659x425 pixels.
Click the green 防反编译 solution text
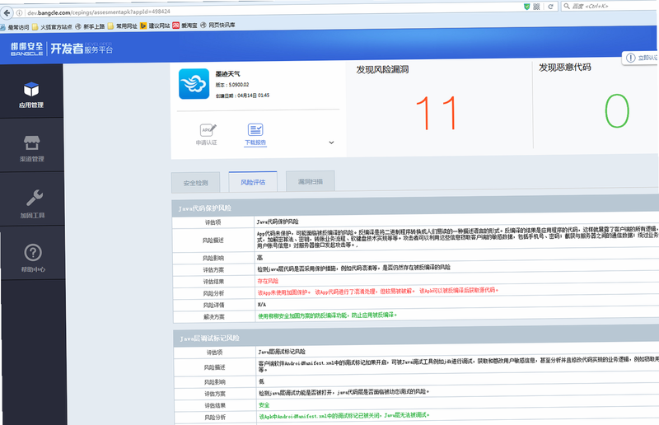click(x=327, y=315)
